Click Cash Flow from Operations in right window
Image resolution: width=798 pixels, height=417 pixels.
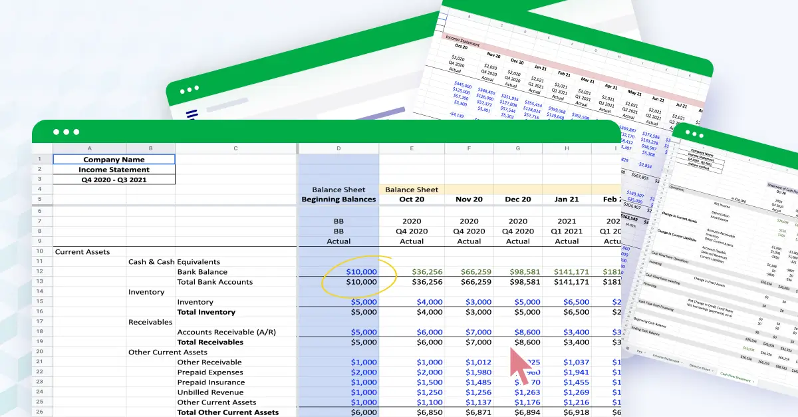click(670, 257)
